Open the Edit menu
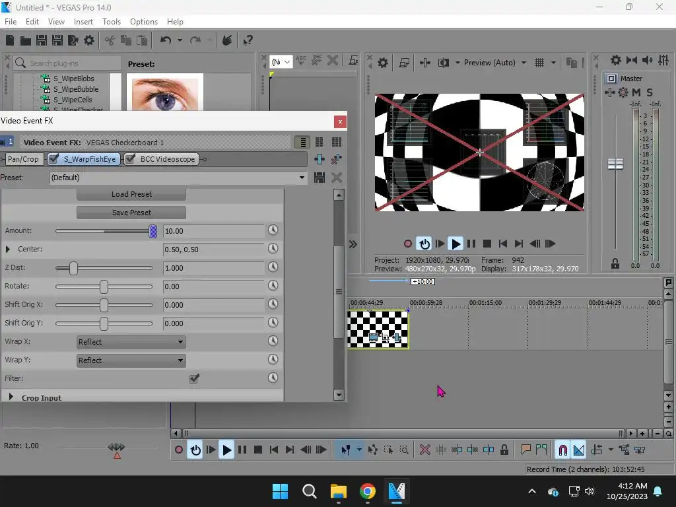The image size is (676, 507). (x=32, y=22)
